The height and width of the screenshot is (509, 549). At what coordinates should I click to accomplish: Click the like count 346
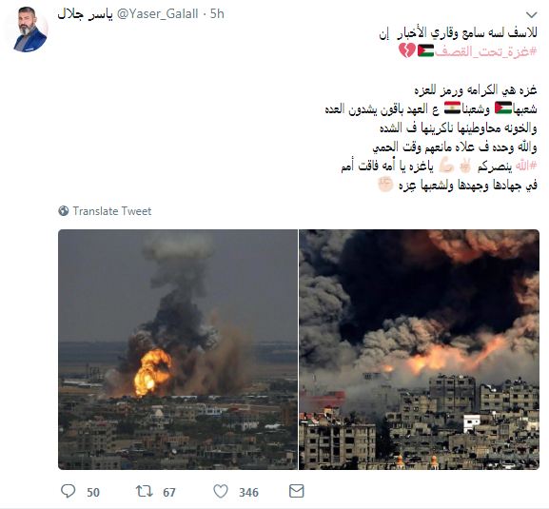(249, 493)
